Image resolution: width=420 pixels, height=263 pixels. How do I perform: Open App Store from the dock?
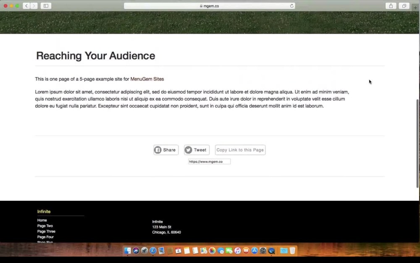pos(255,251)
